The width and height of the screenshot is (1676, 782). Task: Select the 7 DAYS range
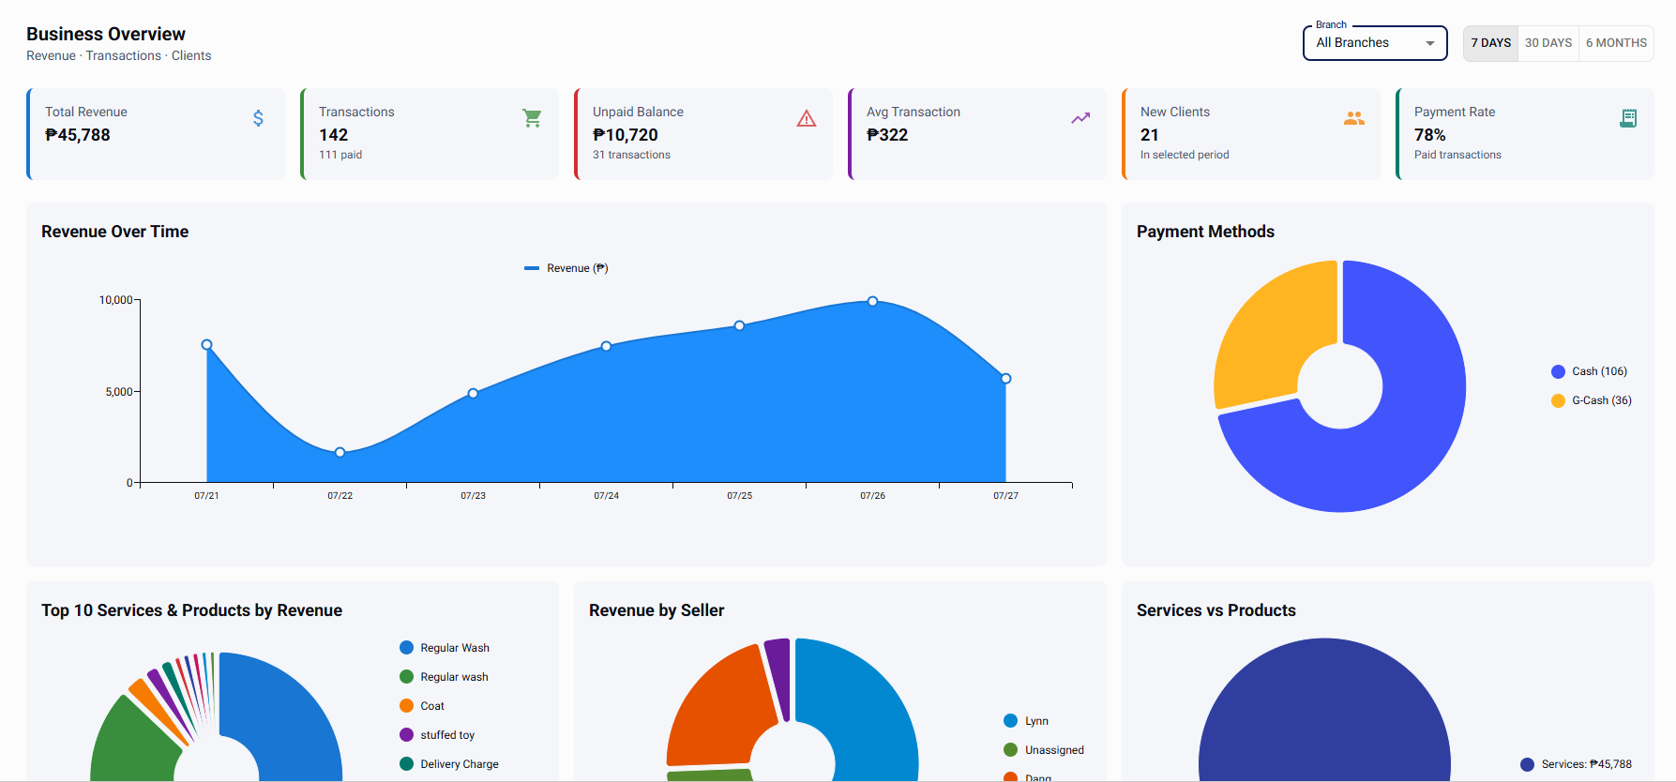1490,43
